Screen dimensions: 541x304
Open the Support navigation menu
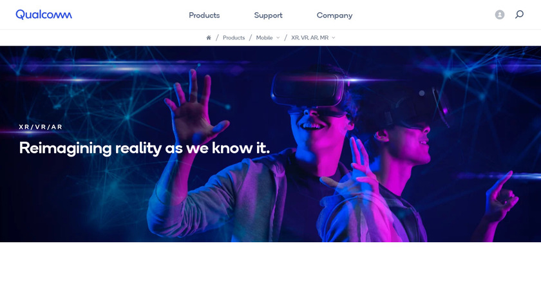click(268, 15)
